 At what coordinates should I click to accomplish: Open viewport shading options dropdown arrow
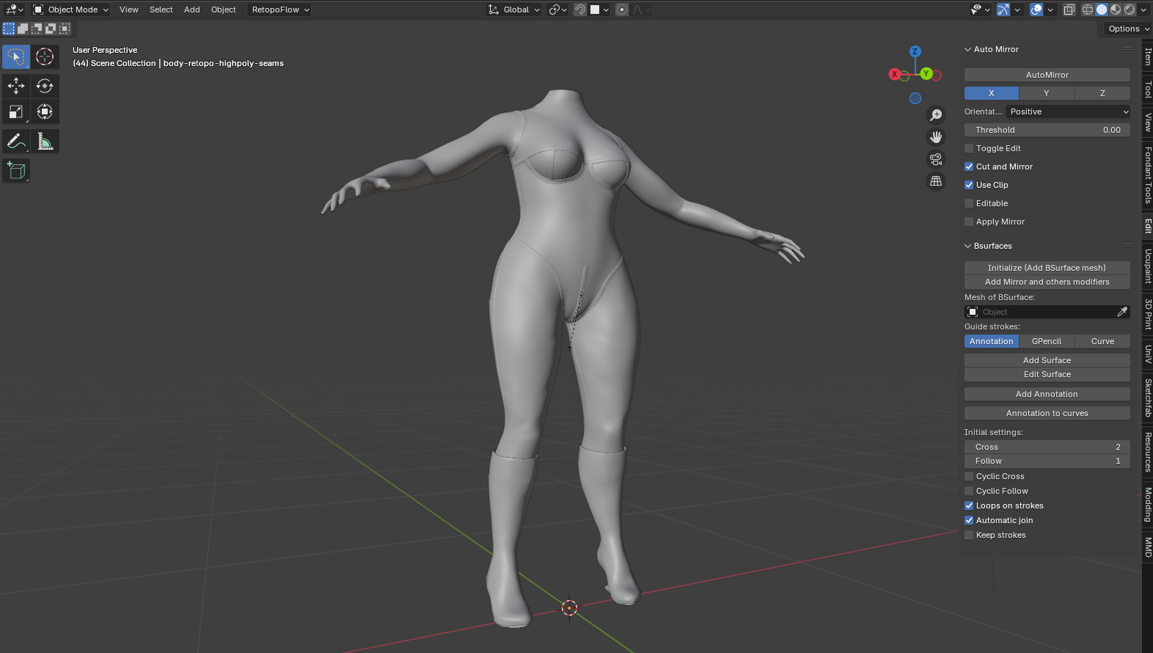click(1144, 10)
